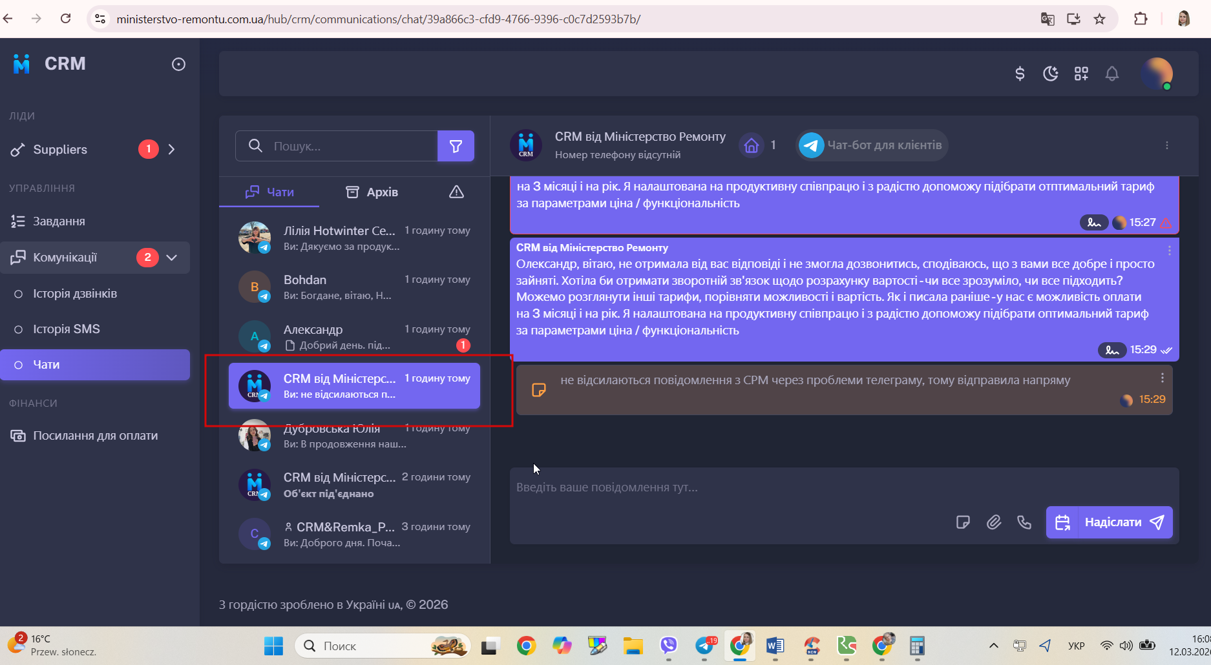Reload the browser page
The width and height of the screenshot is (1211, 665).
[65, 19]
